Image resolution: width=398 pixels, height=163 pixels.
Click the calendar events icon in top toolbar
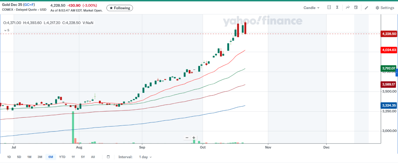pyautogui.click(x=356, y=8)
